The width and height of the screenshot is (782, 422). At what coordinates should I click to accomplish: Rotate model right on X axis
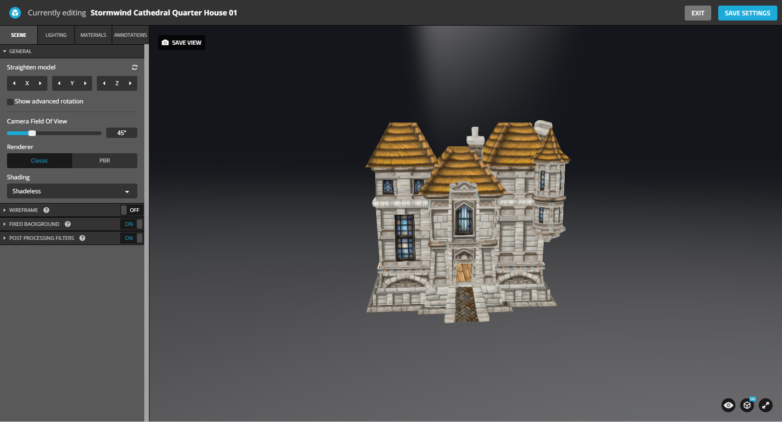40,83
